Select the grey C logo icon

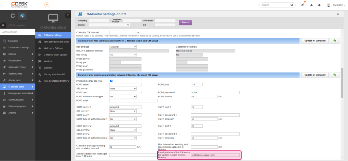coord(13,16)
